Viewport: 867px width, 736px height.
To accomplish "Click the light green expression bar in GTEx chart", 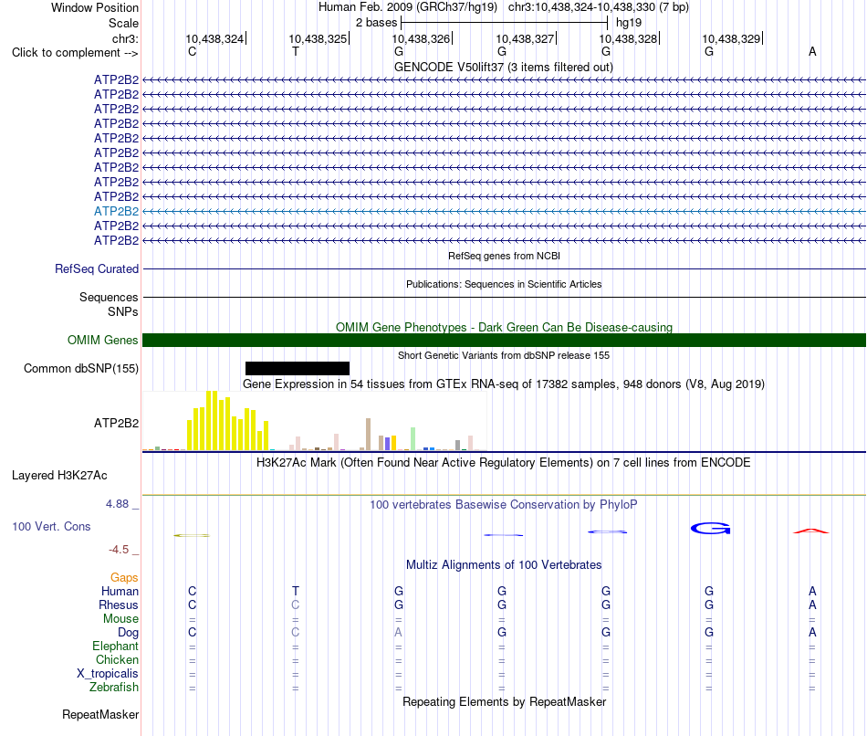I will [x=413, y=439].
